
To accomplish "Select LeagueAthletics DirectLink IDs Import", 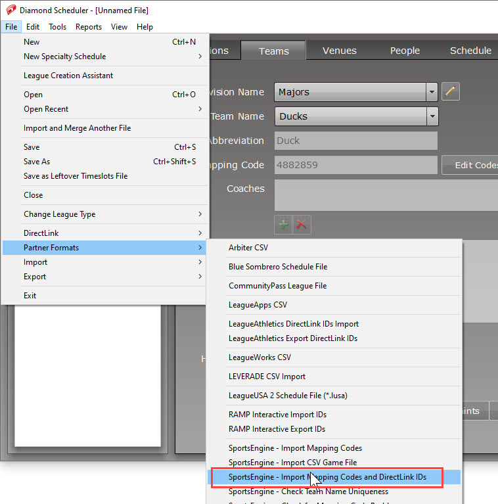I will tap(334, 324).
